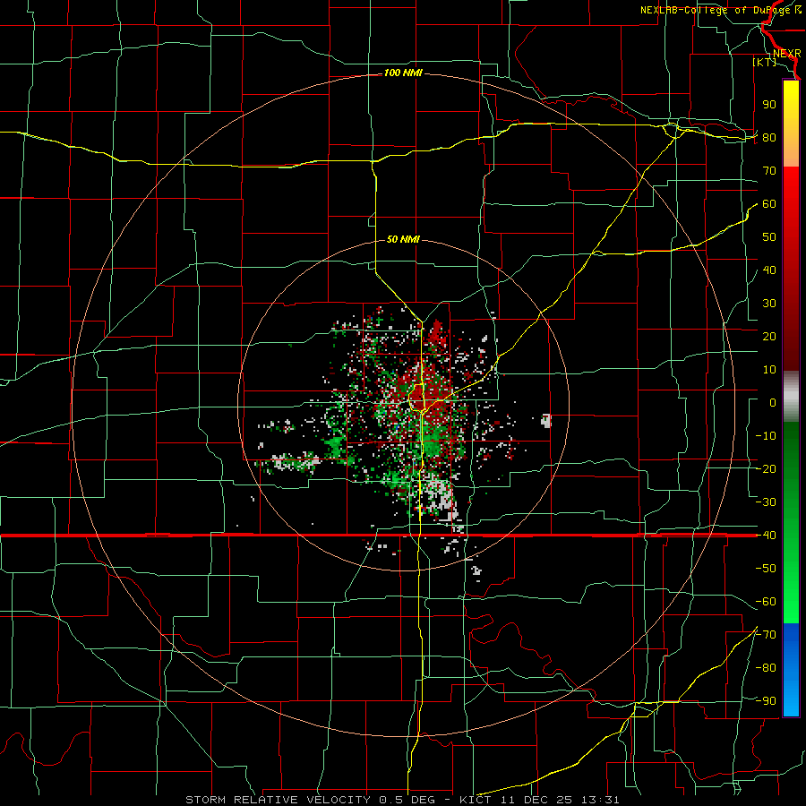Image resolution: width=806 pixels, height=806 pixels.
Task: Select the 90 value on the velocity scale
Action: (769, 105)
